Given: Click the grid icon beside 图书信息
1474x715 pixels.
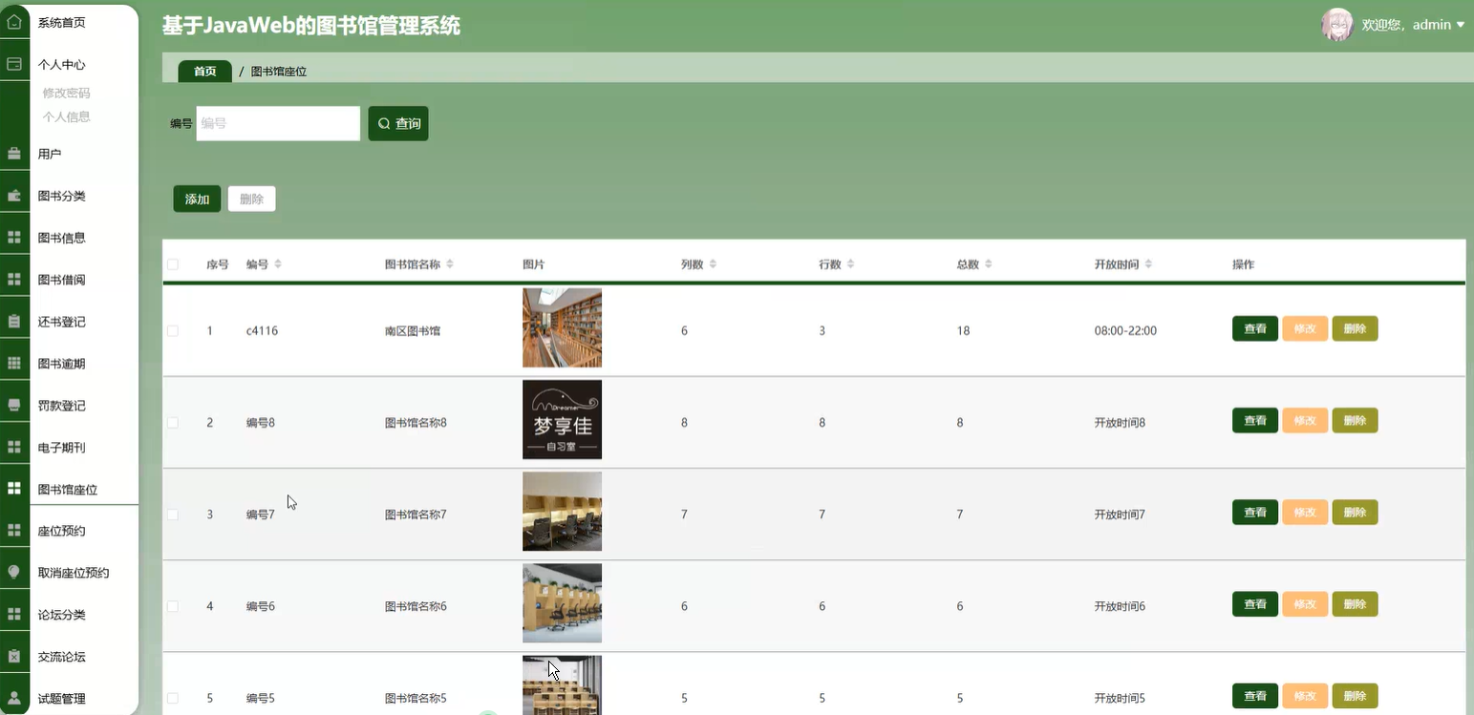Looking at the screenshot, I should pyautogui.click(x=14, y=238).
